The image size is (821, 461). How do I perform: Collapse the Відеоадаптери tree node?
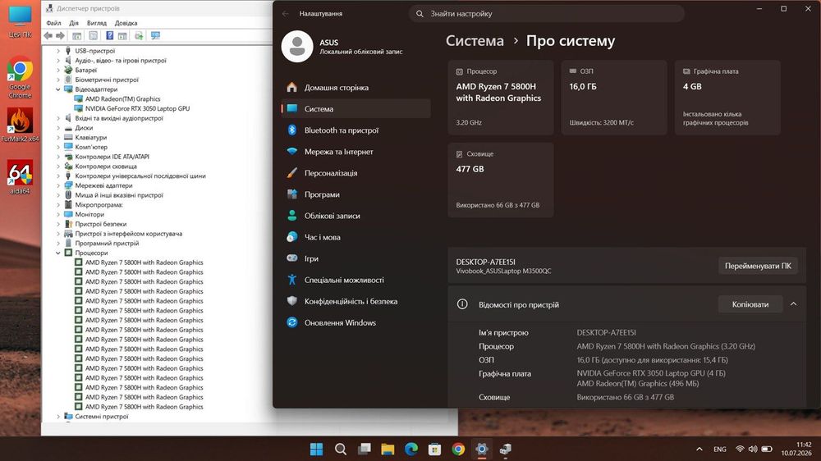(x=58, y=89)
